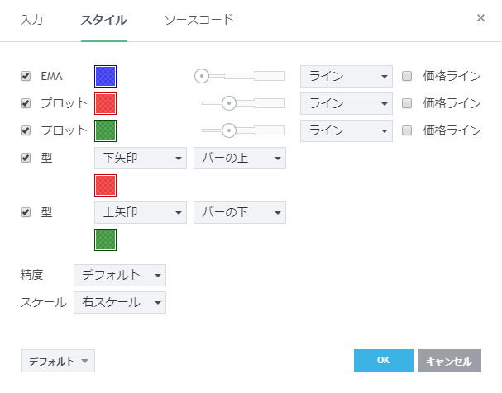Expand the 下矢印 shape dropdown

pyautogui.click(x=141, y=158)
